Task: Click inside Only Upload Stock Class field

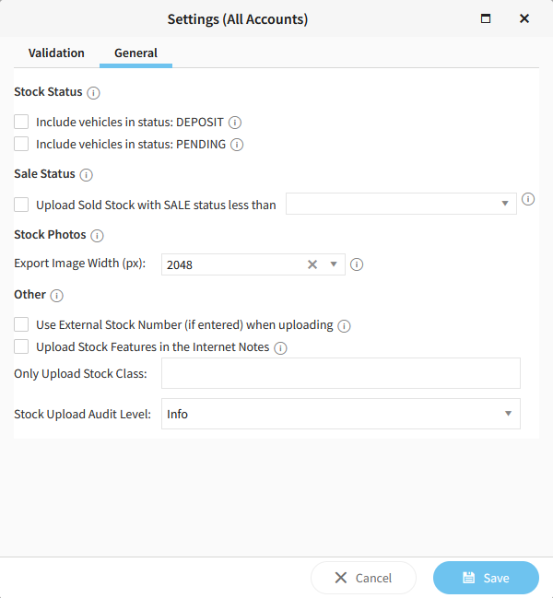Action: [x=340, y=373]
